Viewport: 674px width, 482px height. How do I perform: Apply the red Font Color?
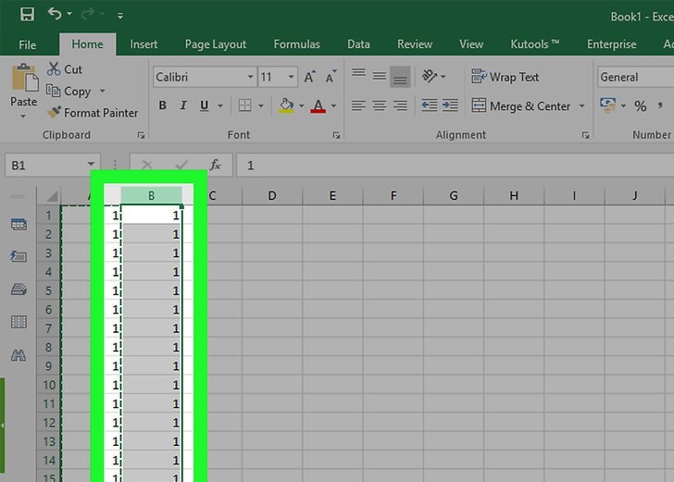(x=318, y=105)
